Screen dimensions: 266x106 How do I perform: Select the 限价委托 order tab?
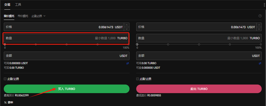click(9, 16)
